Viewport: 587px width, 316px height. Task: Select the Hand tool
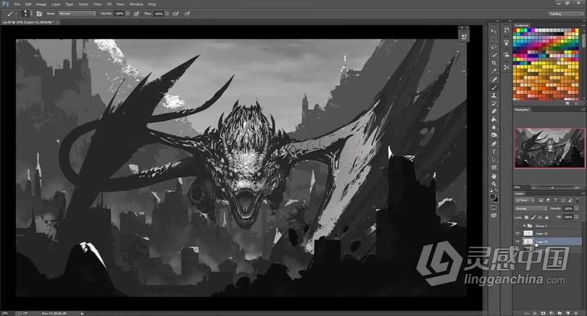(x=494, y=176)
